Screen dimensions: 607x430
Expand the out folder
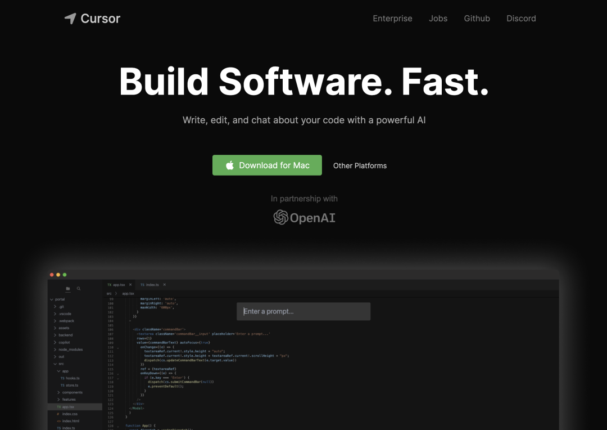(55, 357)
